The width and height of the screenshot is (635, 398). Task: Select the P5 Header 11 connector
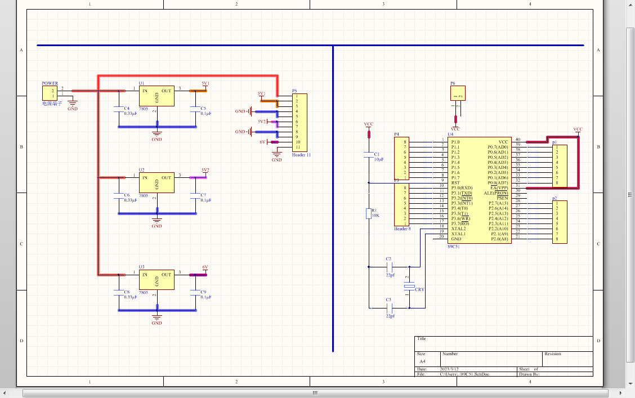[x=299, y=123]
